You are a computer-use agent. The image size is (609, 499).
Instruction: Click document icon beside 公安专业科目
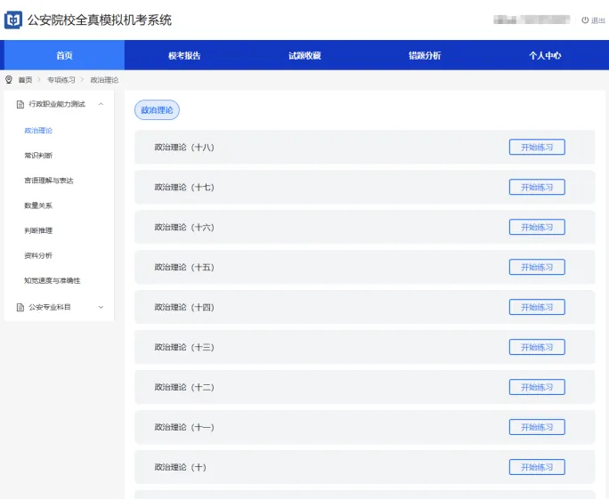[20, 307]
